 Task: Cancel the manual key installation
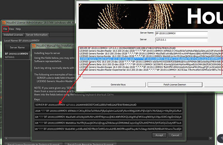tap(175, 135)
